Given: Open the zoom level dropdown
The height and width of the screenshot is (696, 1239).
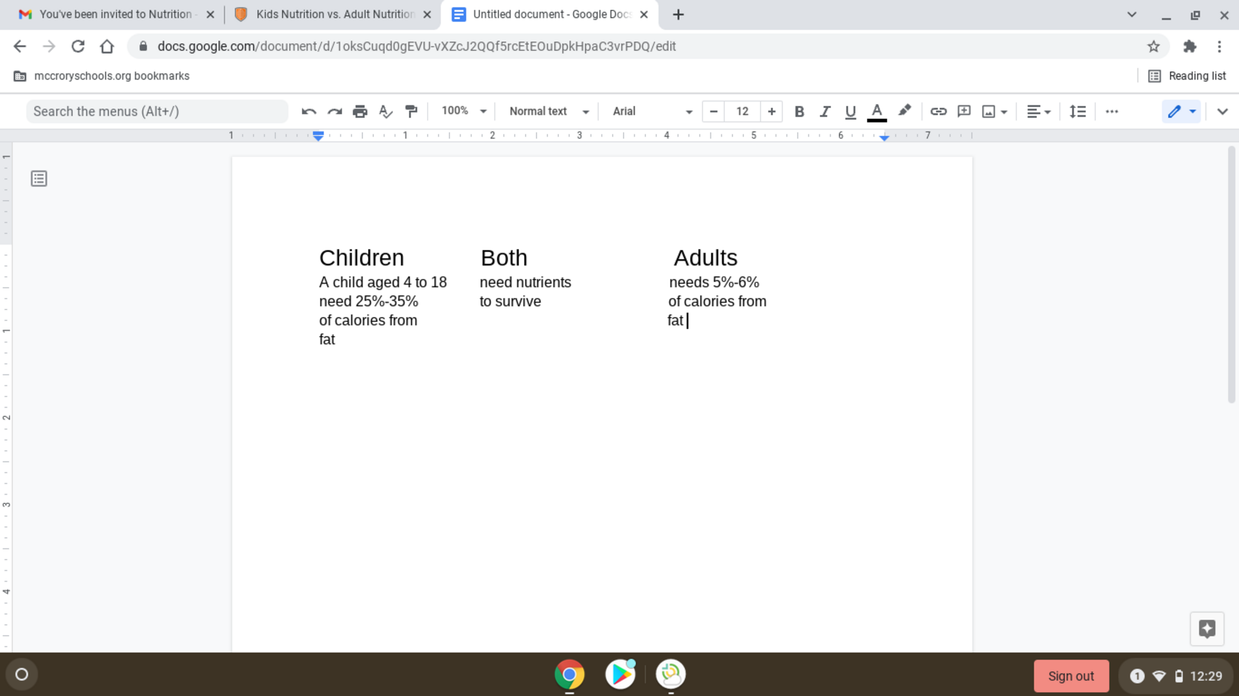Looking at the screenshot, I should coord(463,111).
